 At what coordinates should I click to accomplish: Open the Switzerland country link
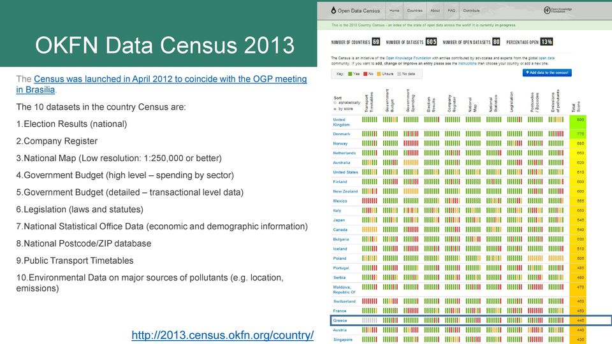(344, 301)
